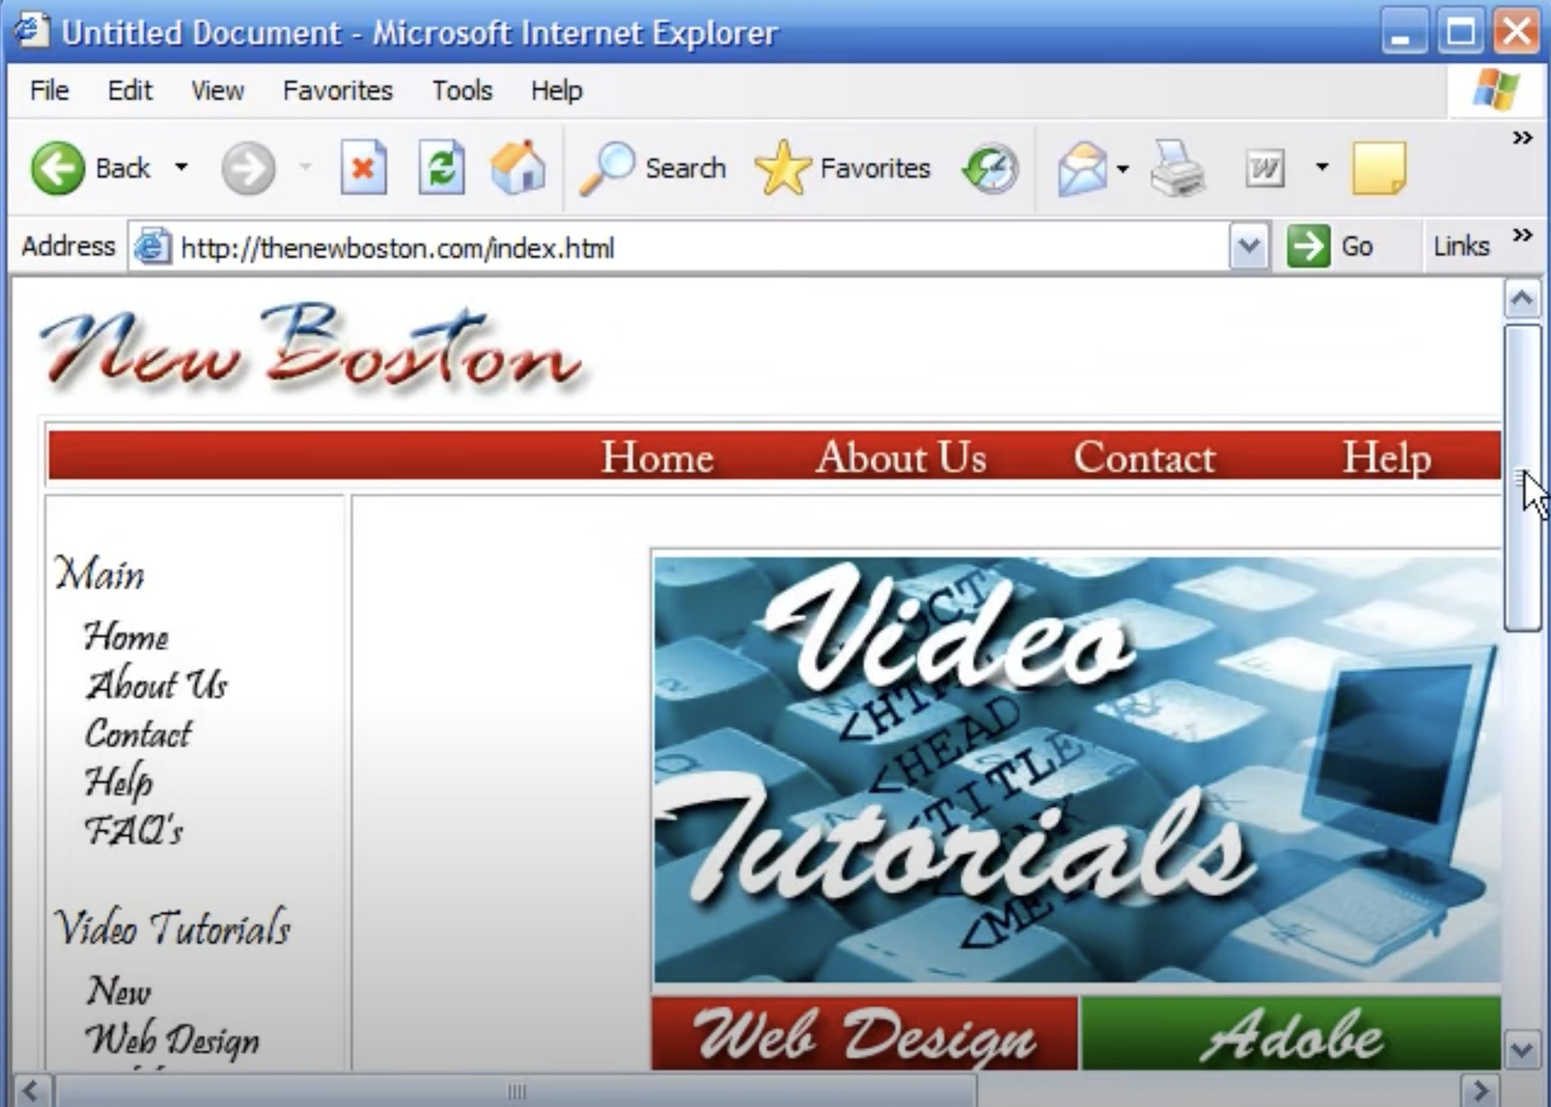Click the green Back arrow button
Screen dimensions: 1551x1107
coord(57,168)
